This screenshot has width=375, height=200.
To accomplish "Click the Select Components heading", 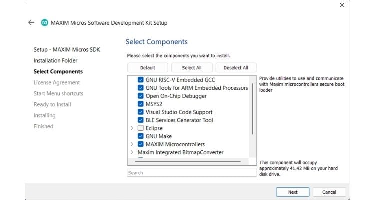I will (156, 42).
